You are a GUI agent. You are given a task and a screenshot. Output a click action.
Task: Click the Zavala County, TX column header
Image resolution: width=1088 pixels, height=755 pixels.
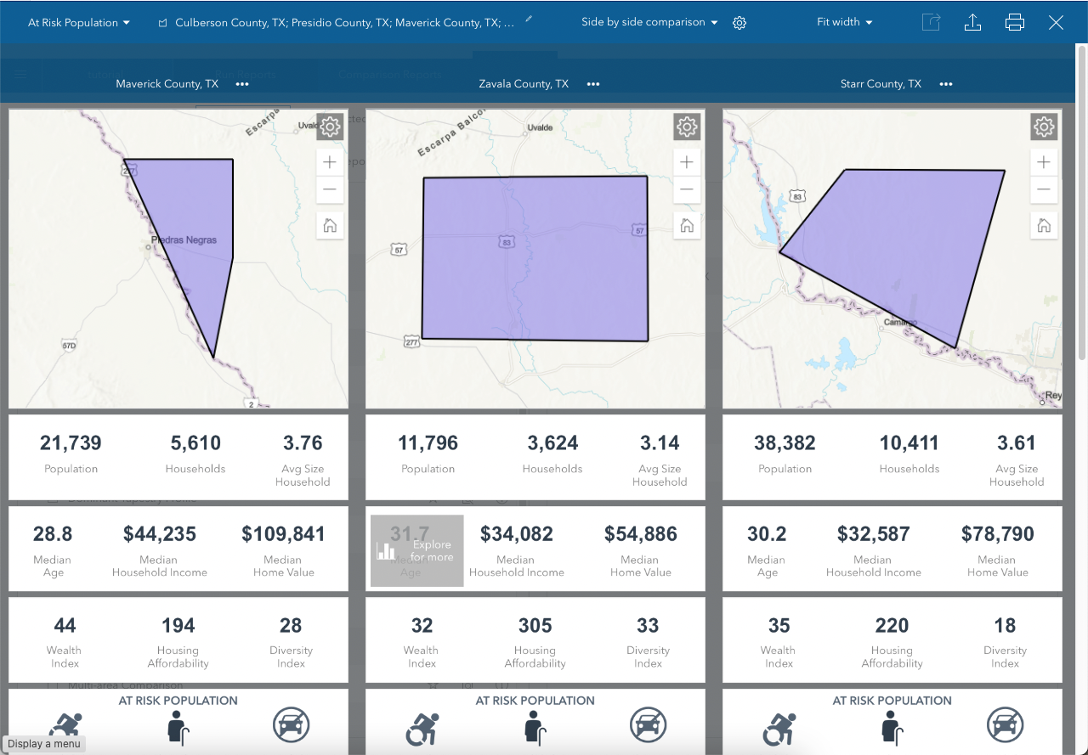(524, 84)
